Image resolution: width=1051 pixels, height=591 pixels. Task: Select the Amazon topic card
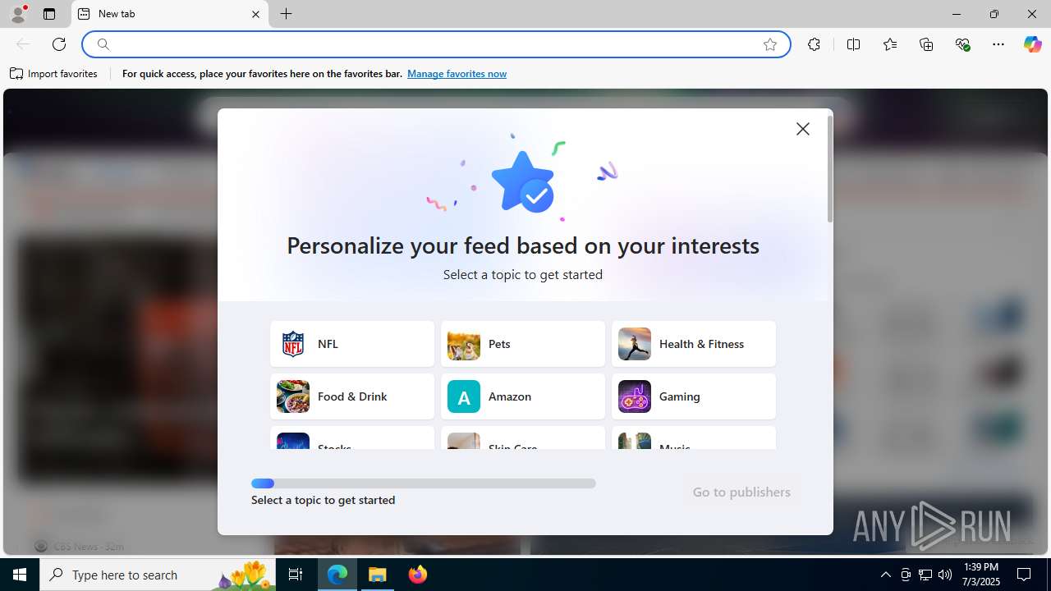tap(523, 396)
